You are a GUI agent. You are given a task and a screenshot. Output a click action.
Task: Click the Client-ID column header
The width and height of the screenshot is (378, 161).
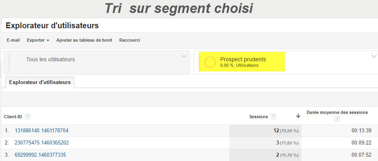(13, 117)
